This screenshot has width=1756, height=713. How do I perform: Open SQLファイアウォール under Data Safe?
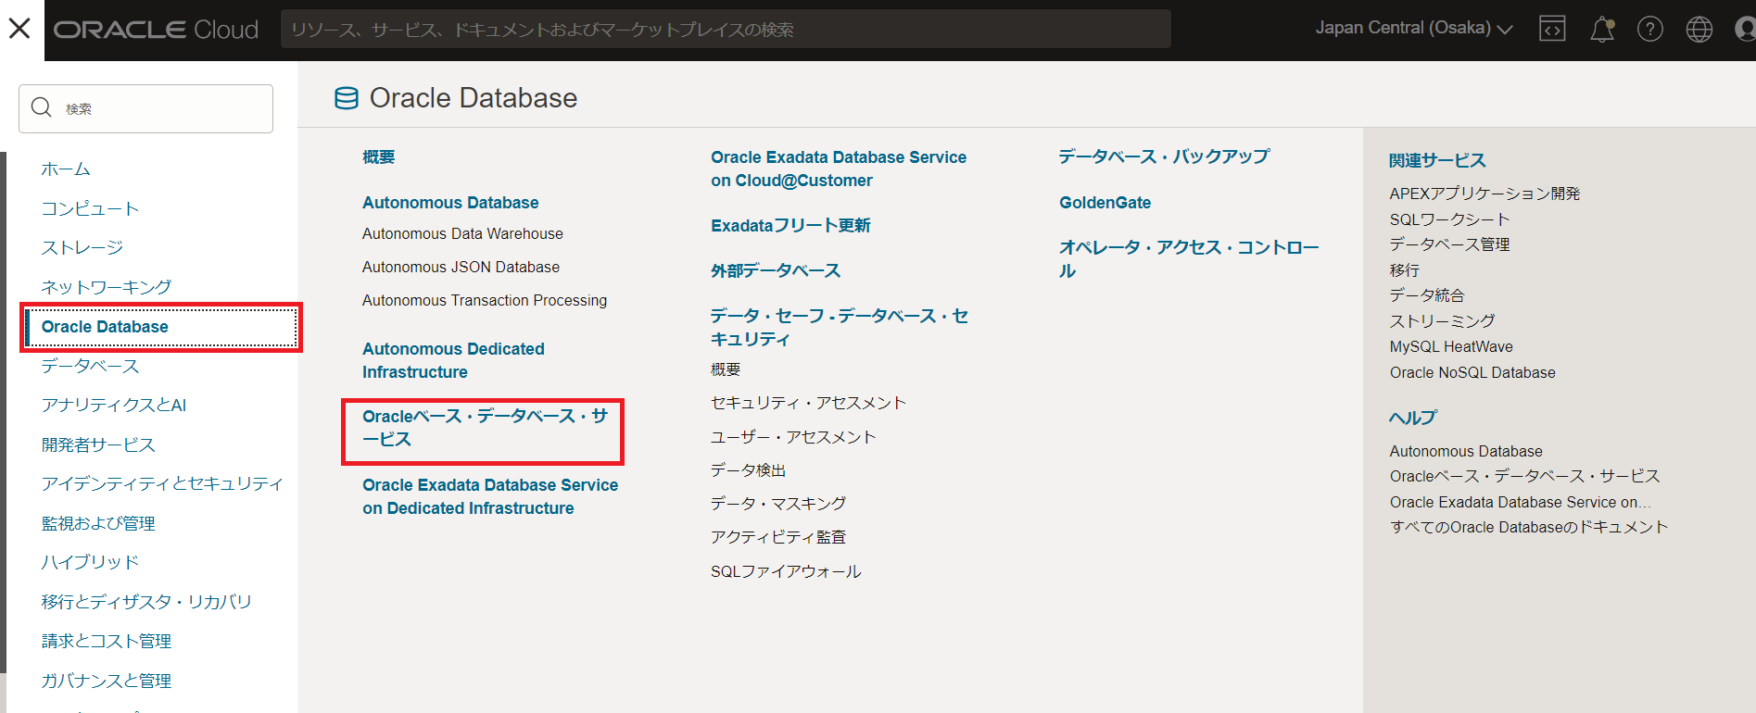[786, 571]
